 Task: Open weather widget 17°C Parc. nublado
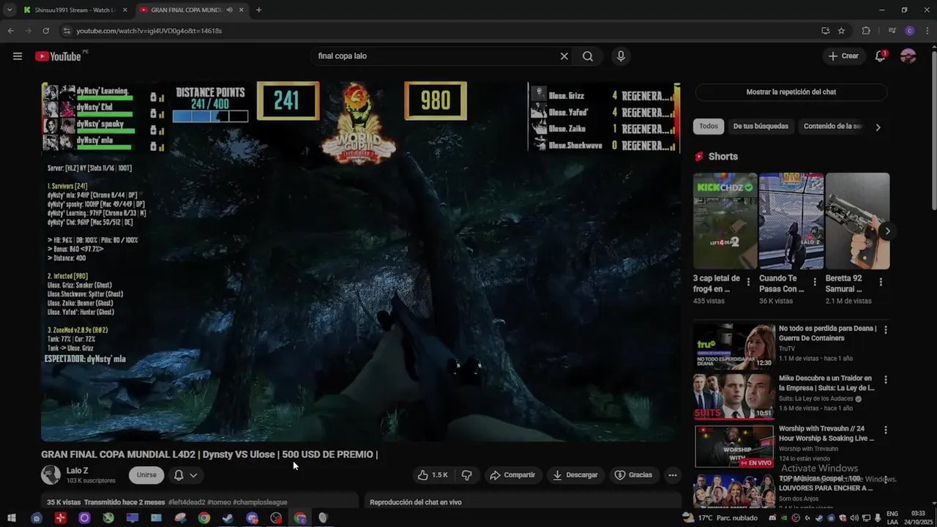[x=720, y=518]
